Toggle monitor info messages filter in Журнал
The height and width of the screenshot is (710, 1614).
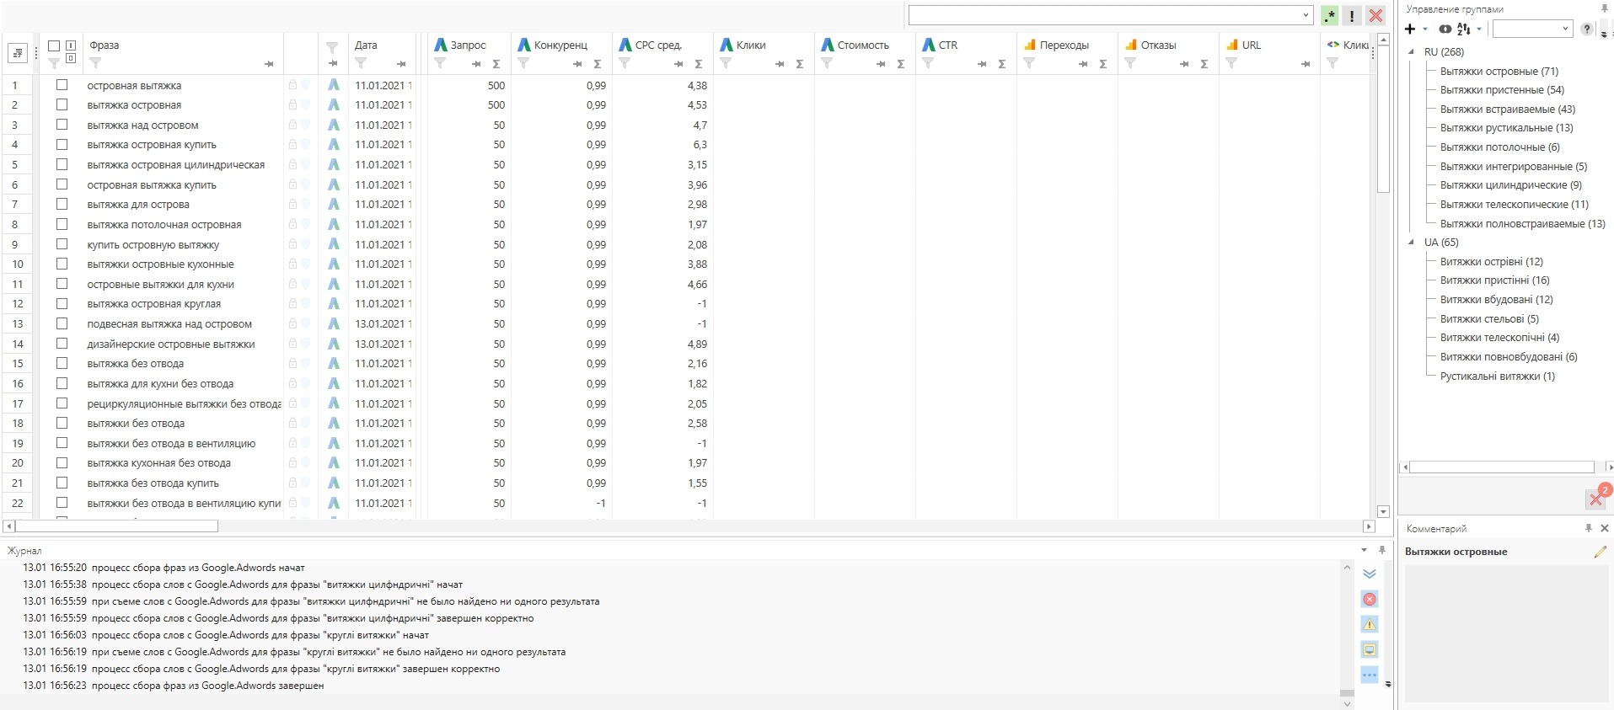click(x=1370, y=649)
